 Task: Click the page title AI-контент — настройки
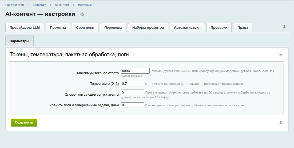40,14
